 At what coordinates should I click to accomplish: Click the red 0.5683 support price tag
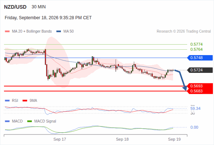200,91
